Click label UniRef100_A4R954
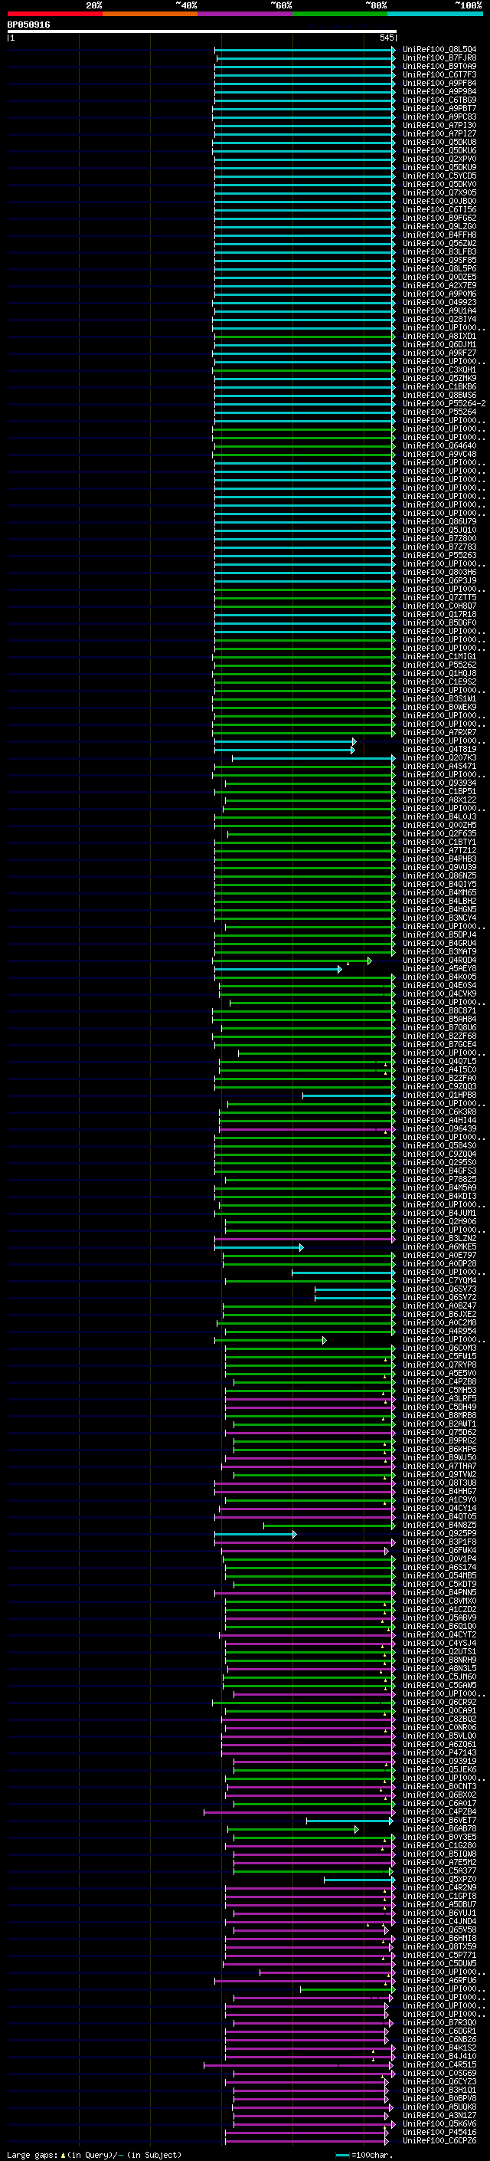Screen dimensions: 490x2161 (x=439, y=1332)
